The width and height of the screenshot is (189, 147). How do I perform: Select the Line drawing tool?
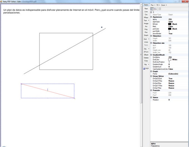tap(146, 12)
